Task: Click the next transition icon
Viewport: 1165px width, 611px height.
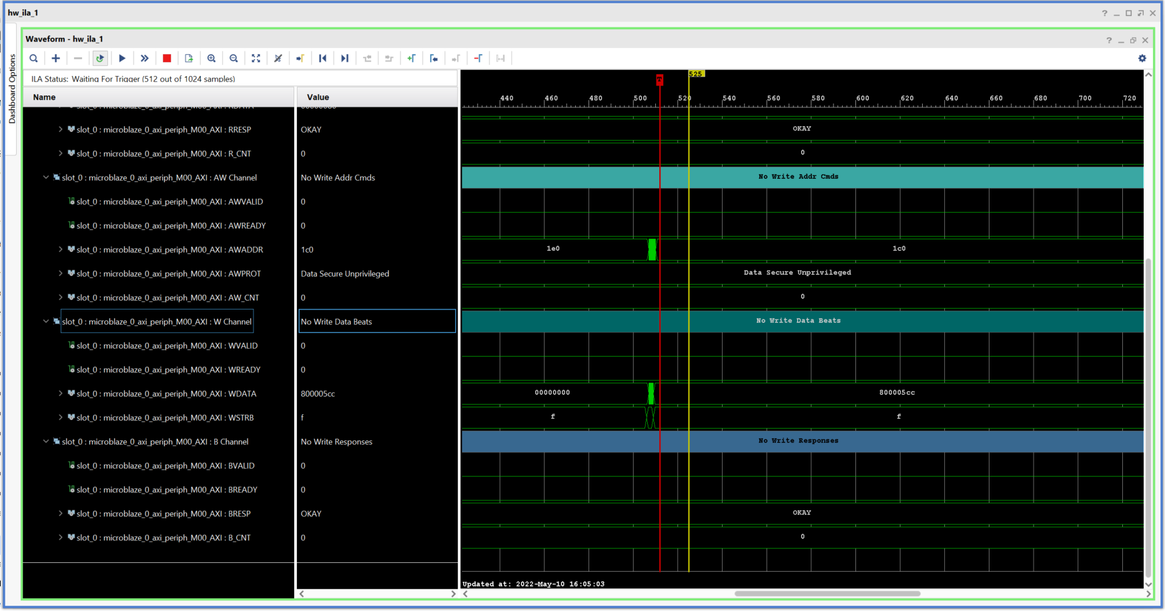Action: (389, 59)
